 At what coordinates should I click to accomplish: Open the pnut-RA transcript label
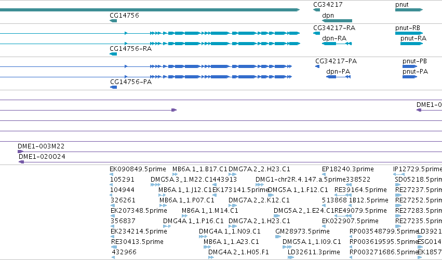(x=413, y=38)
